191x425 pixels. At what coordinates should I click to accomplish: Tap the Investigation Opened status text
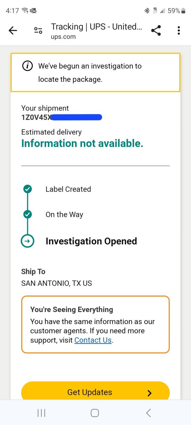click(91, 241)
